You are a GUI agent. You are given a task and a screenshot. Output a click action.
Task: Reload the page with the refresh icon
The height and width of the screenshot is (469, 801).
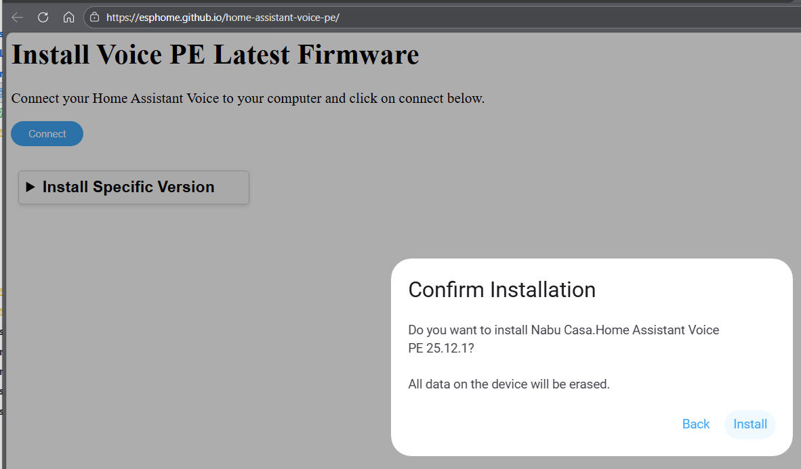[43, 18]
